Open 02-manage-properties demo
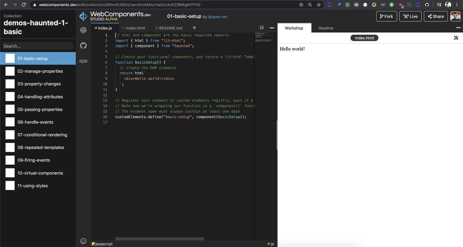Image resolution: width=463 pixels, height=247 pixels. tap(38, 71)
